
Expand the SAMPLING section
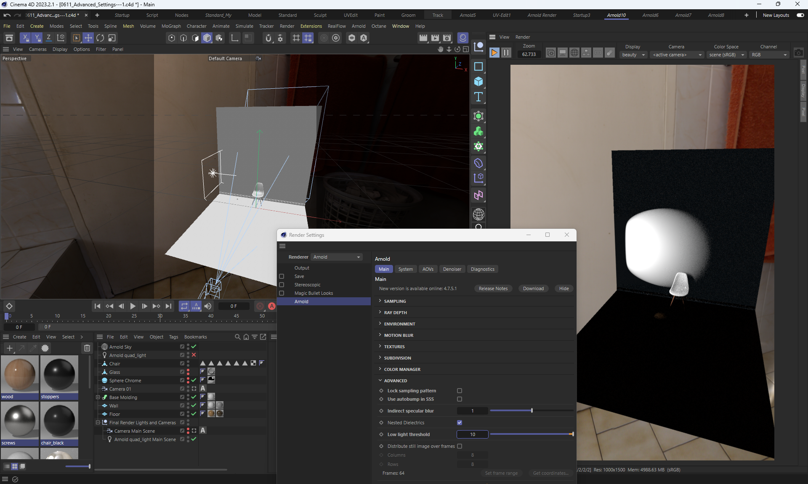[395, 301]
